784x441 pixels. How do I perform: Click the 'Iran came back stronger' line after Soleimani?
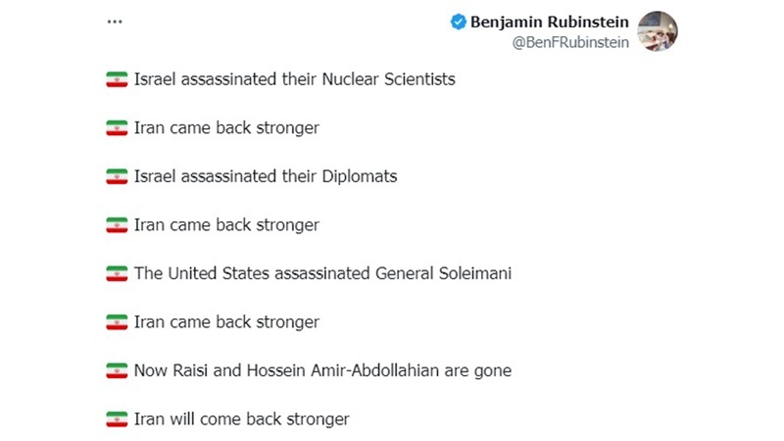tap(226, 322)
